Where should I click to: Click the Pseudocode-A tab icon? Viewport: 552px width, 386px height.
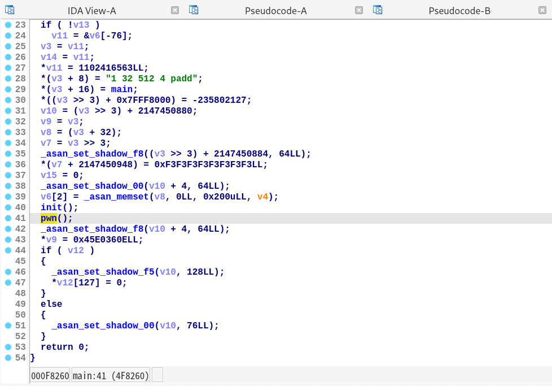tap(194, 10)
